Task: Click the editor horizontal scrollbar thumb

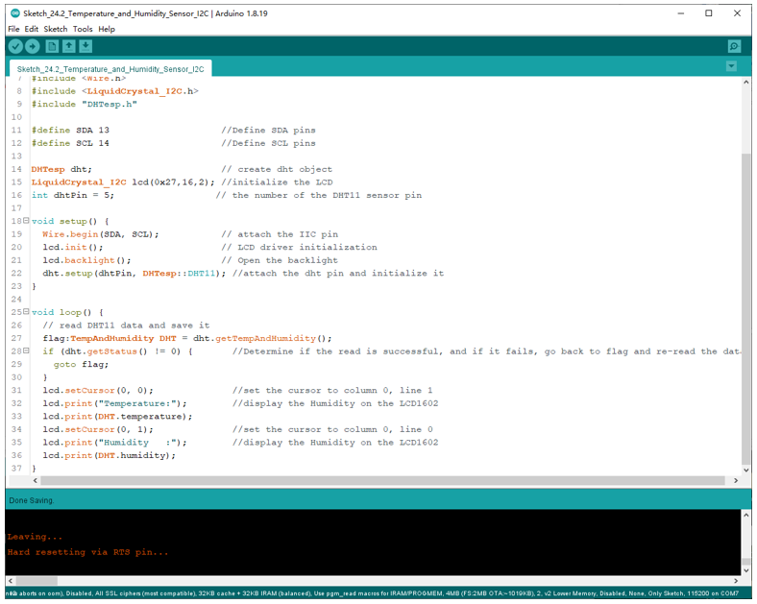Action: pyautogui.click(x=382, y=480)
